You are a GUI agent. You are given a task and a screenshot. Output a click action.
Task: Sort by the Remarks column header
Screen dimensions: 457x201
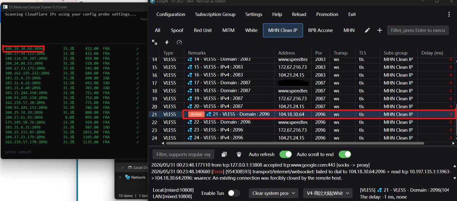pos(229,53)
